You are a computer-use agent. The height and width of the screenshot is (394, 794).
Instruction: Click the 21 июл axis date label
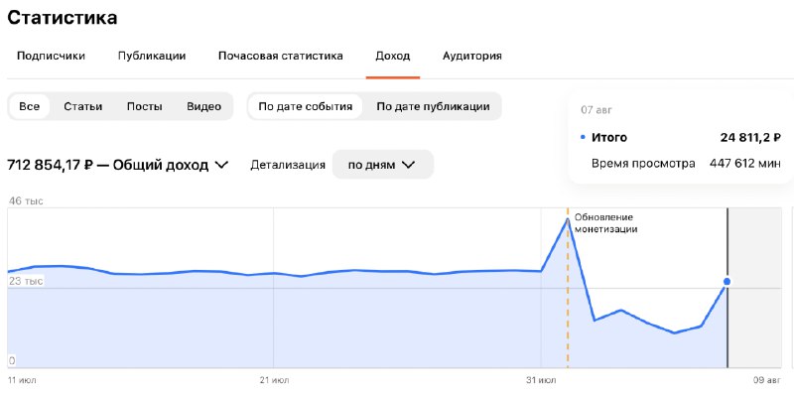(x=275, y=380)
